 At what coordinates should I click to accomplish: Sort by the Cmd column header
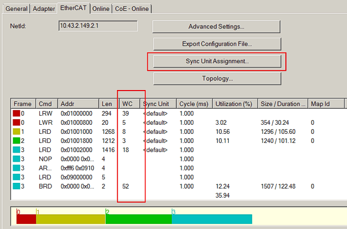pyautogui.click(x=47, y=104)
